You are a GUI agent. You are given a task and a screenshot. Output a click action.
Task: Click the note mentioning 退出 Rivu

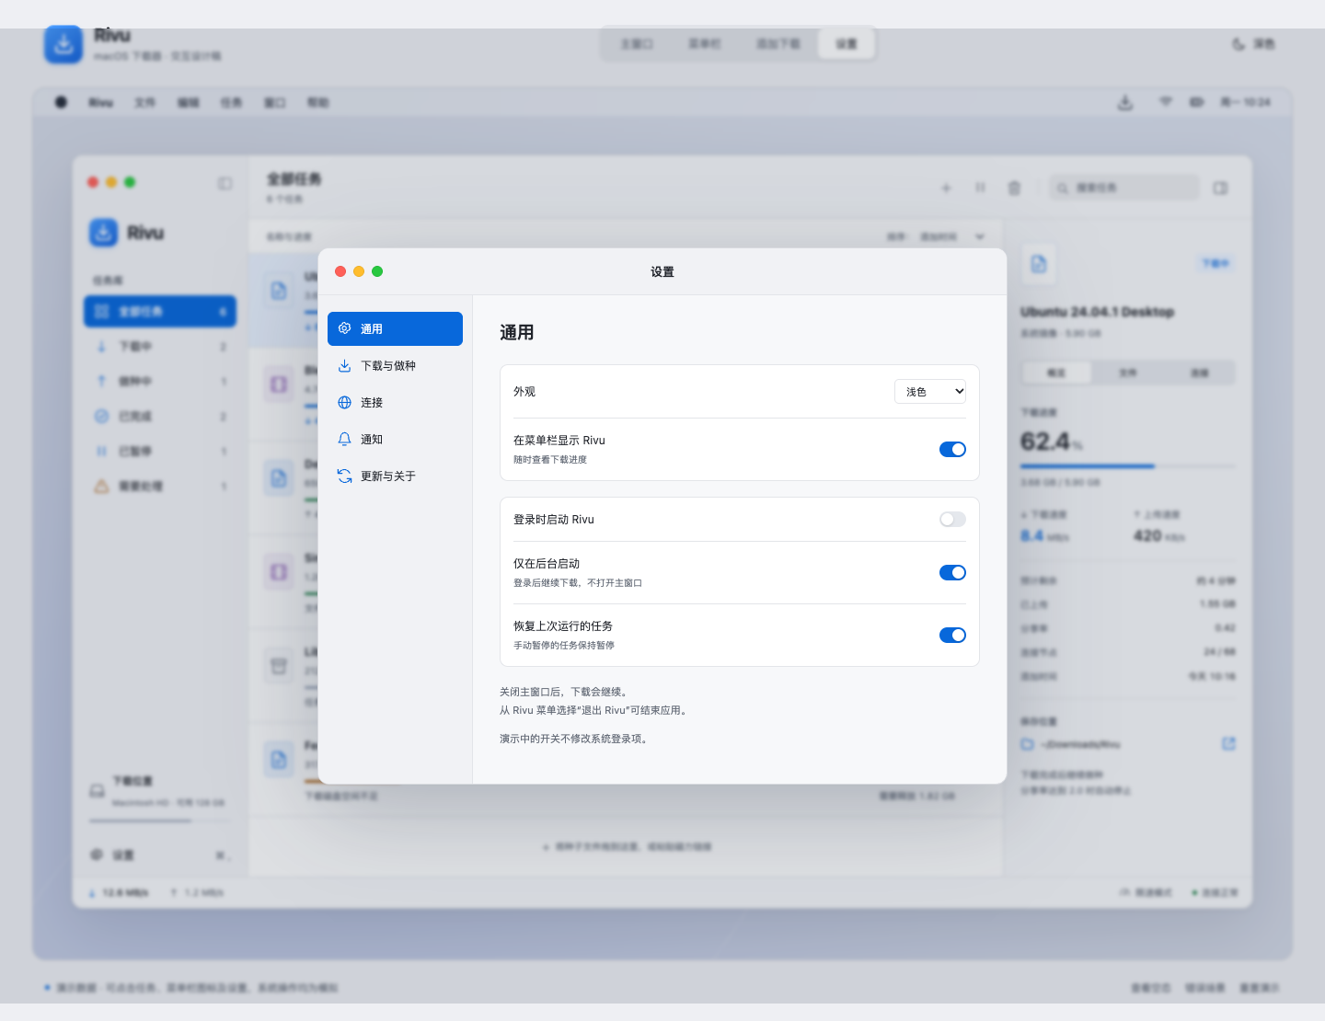point(595,710)
